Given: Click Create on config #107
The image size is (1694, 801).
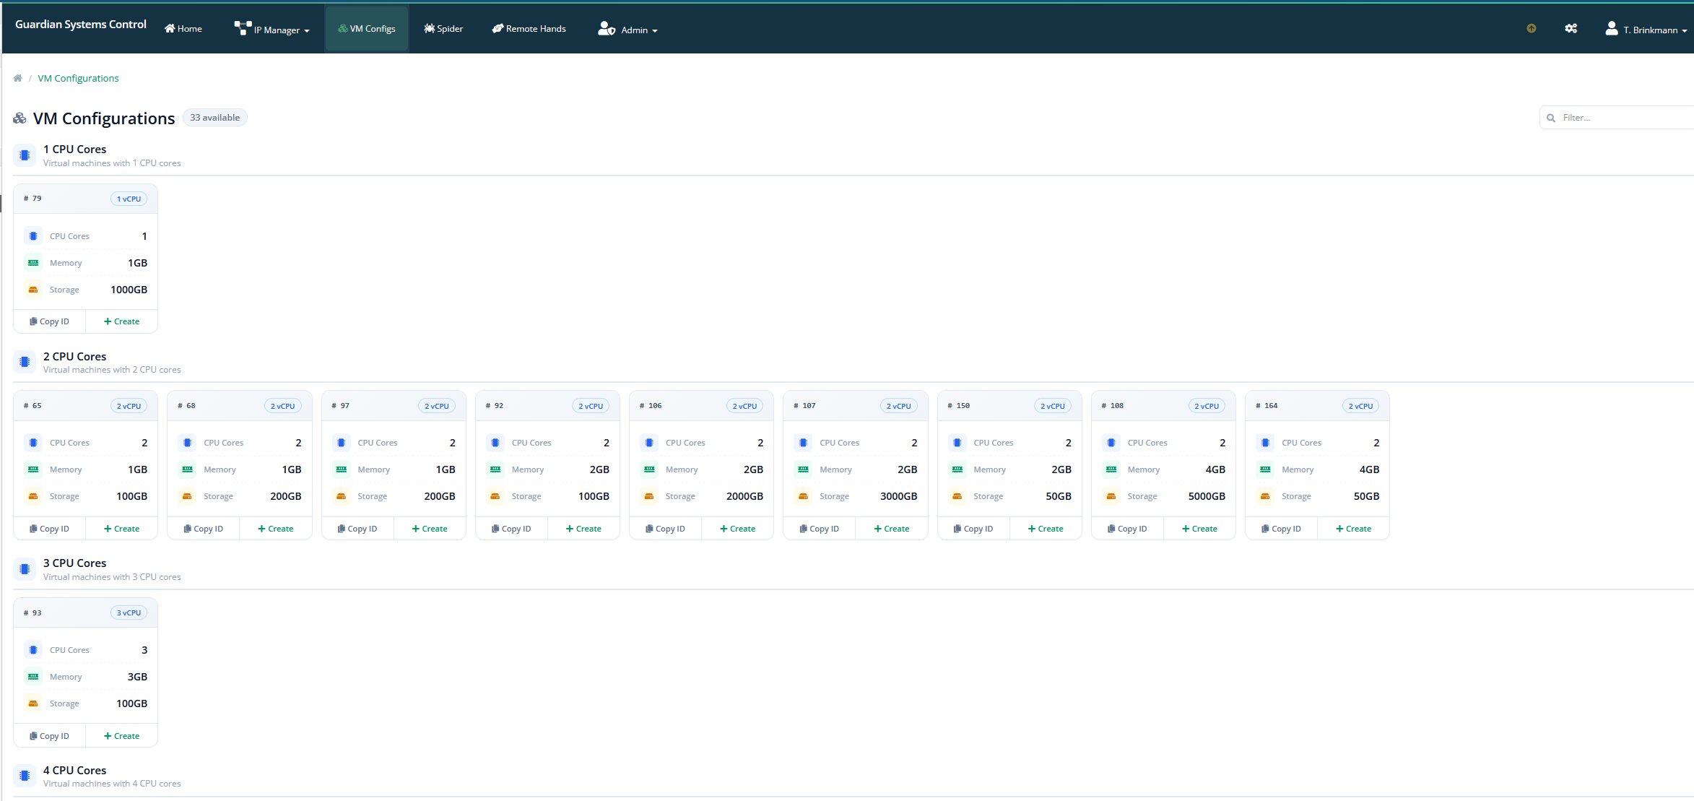Looking at the screenshot, I should [892, 529].
